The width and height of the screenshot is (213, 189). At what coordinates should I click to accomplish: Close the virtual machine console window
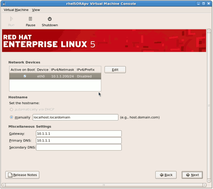point(208,3)
